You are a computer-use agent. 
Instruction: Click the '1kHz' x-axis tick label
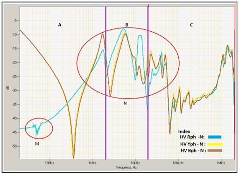click(x=92, y=163)
